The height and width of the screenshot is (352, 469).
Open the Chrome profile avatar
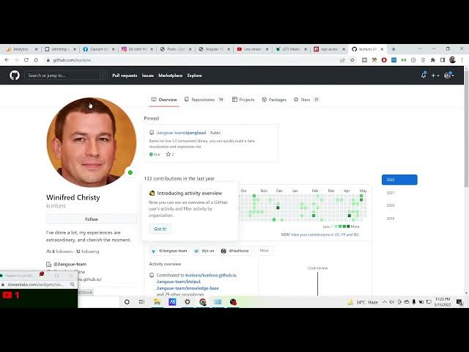coord(453,60)
